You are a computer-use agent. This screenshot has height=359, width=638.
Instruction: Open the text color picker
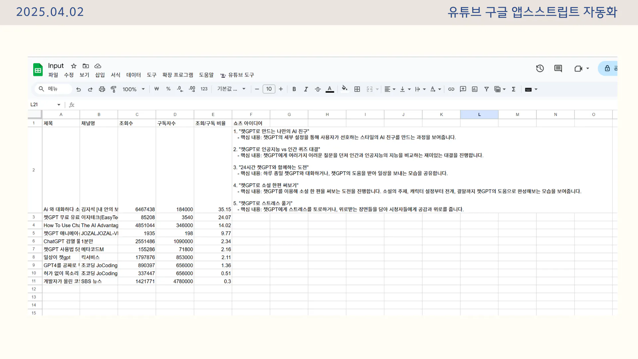tap(330, 89)
